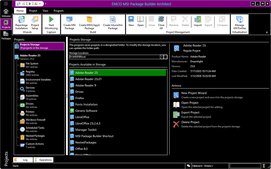Click the New Project Wizard action

point(194,93)
